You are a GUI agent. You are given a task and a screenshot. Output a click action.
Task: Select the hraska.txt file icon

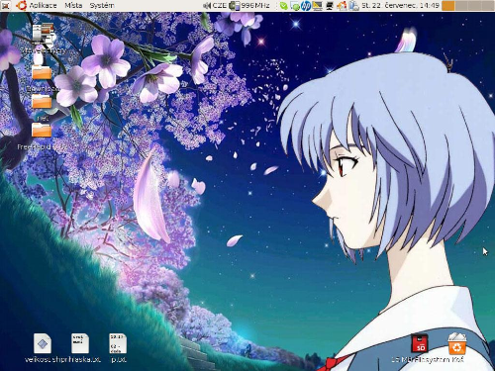click(80, 343)
